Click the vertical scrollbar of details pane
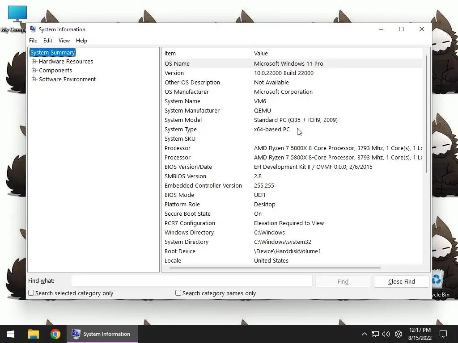 tap(426, 114)
